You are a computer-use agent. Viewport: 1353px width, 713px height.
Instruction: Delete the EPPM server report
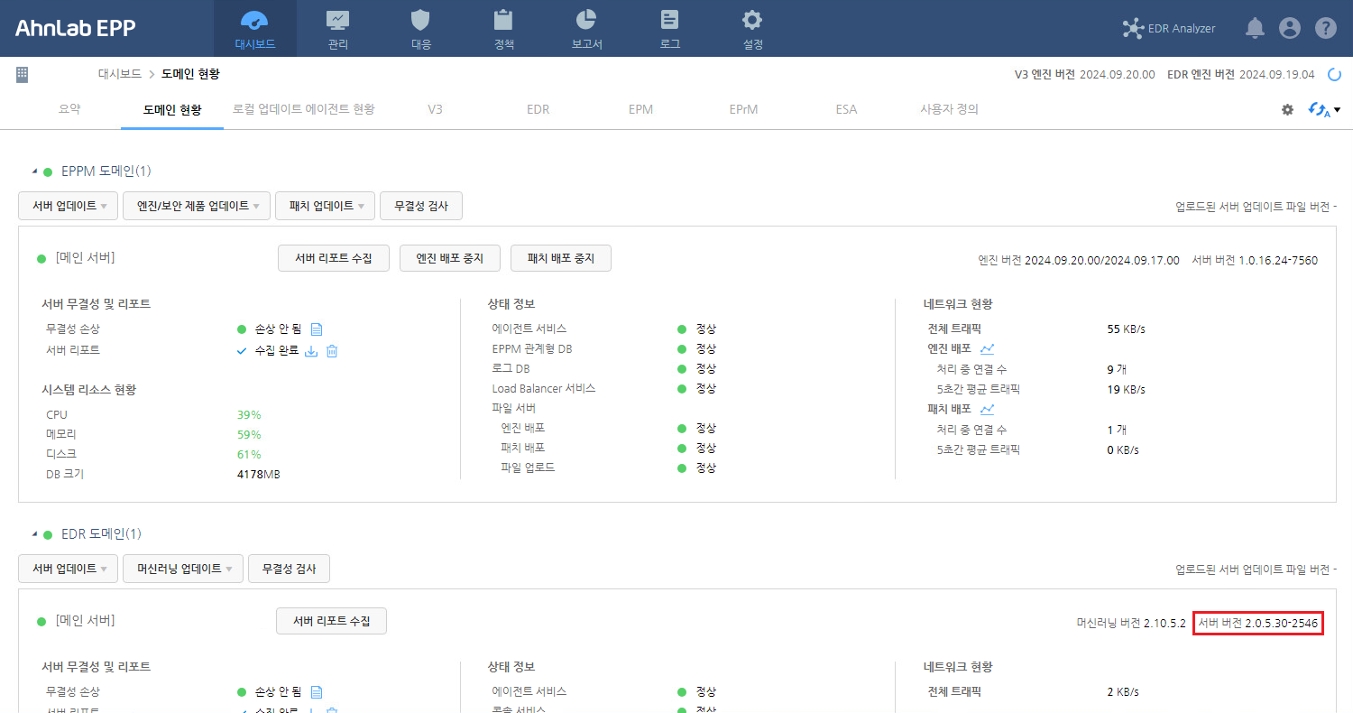click(332, 350)
